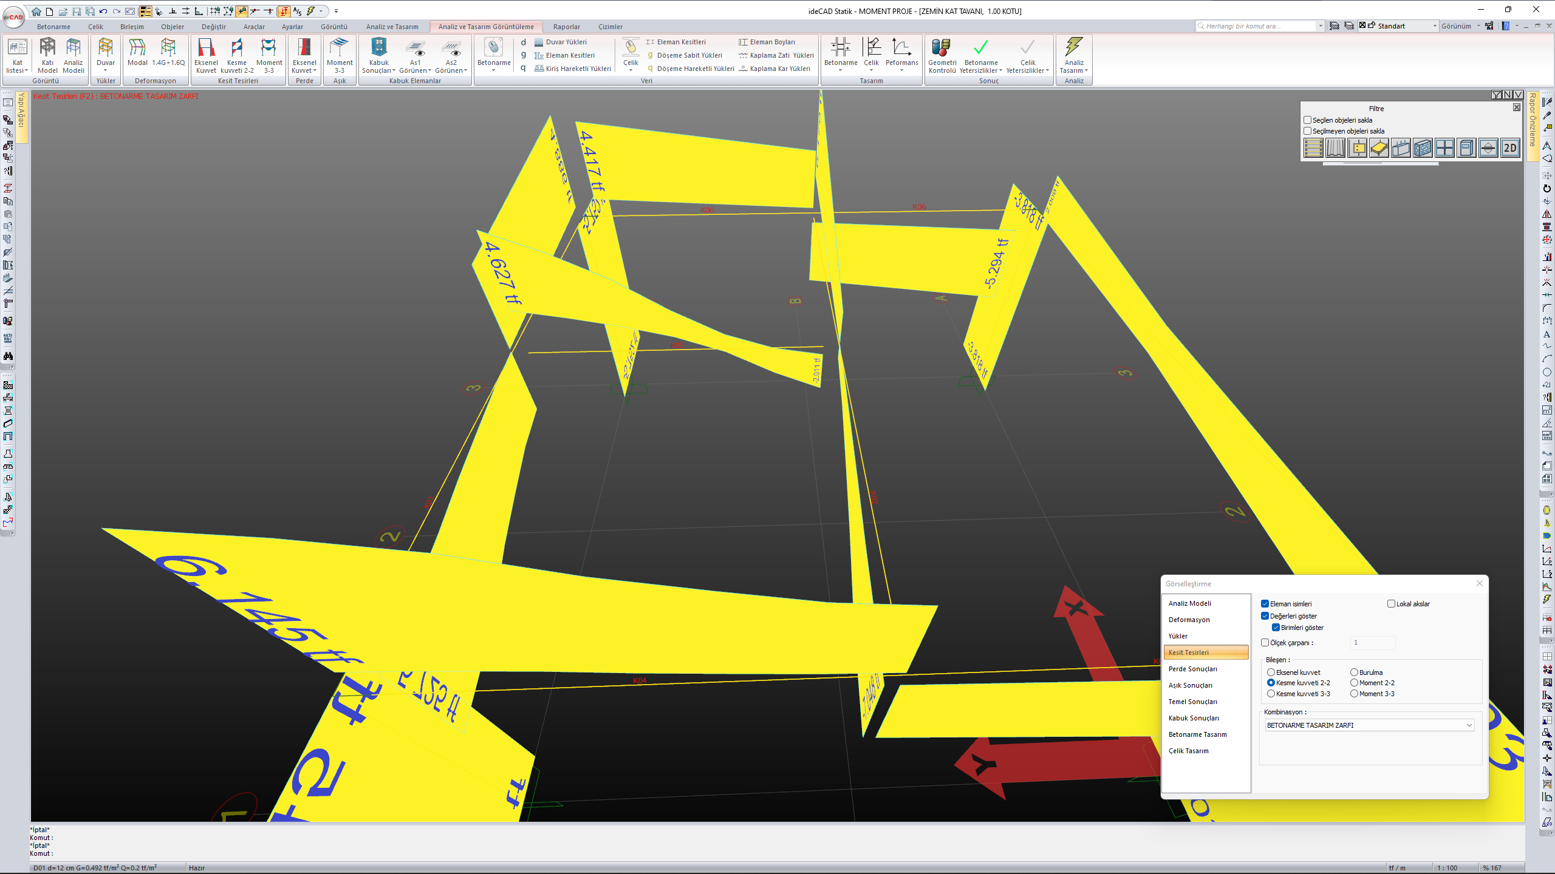Show Kesme kuvveti 2-2 ribbon diagram
The width and height of the screenshot is (1555, 874).
click(237, 55)
